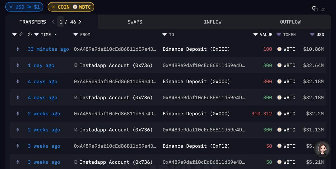
Task: Click the Ethereum icon on the $31.13M row
Action: point(18,130)
